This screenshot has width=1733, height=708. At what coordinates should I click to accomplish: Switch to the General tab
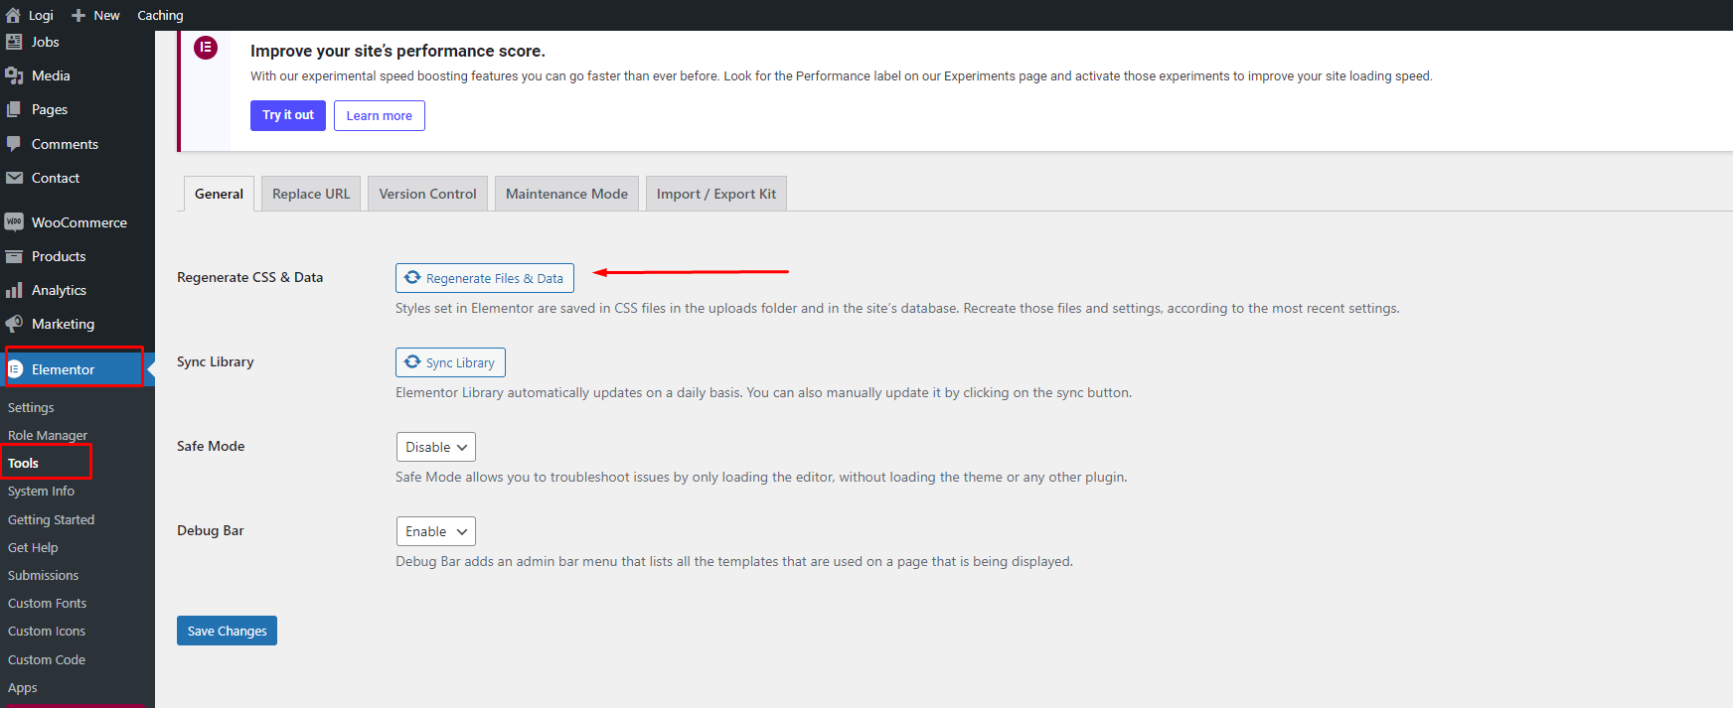point(219,194)
